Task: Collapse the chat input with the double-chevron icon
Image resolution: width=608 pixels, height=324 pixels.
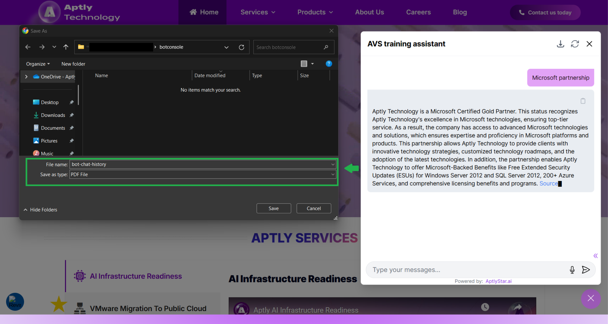Action: [x=595, y=256]
